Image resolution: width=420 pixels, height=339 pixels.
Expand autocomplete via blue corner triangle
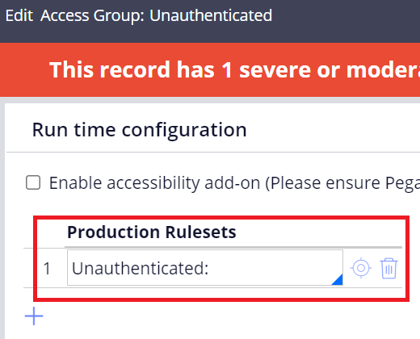pyautogui.click(x=338, y=279)
